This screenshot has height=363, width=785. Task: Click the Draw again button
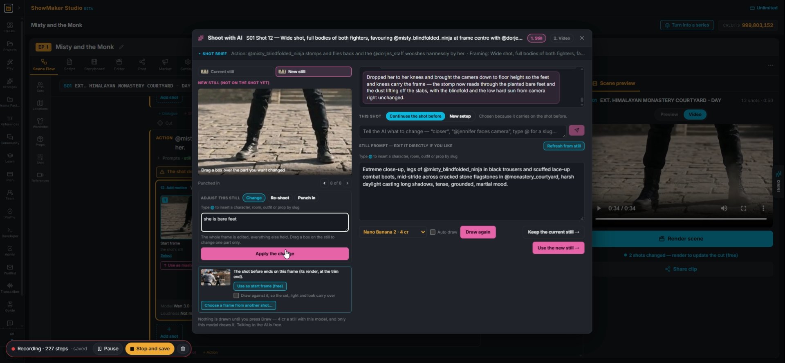pyautogui.click(x=478, y=232)
